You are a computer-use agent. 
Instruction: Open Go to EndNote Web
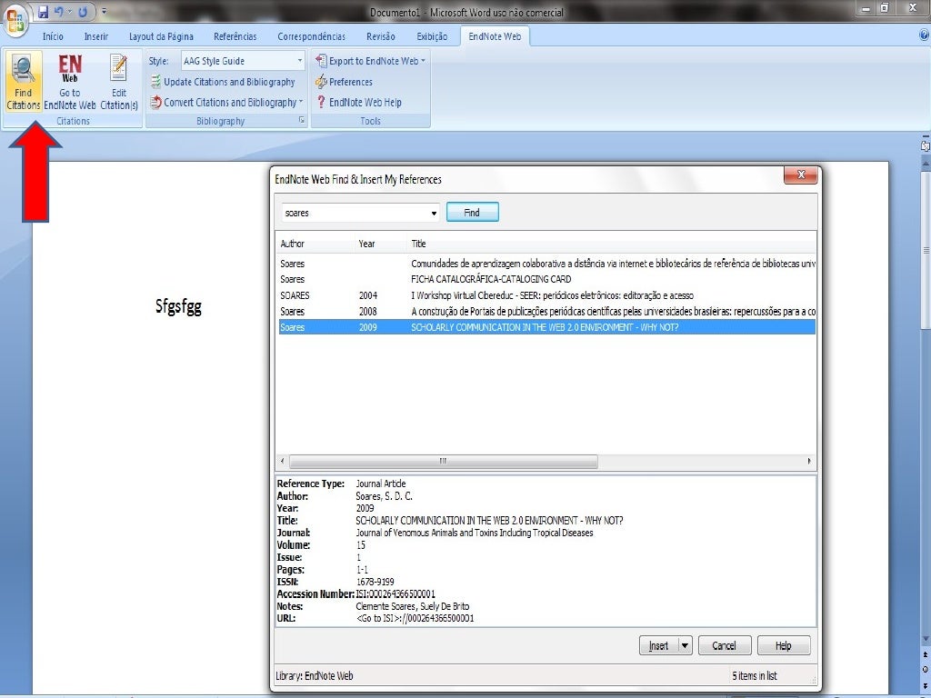tap(70, 82)
